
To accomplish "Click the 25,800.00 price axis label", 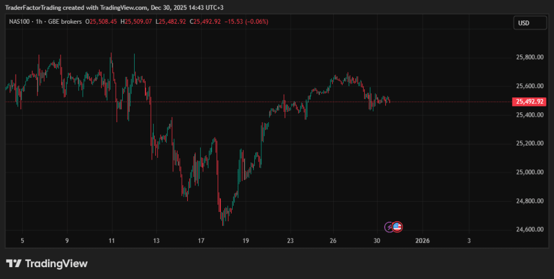I will [530, 57].
